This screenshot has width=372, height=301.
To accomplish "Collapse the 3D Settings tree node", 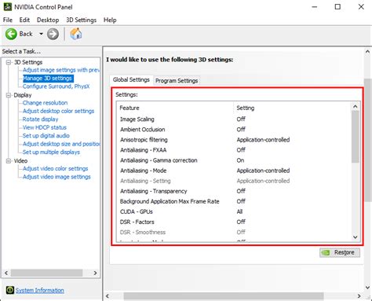I will click(x=9, y=62).
